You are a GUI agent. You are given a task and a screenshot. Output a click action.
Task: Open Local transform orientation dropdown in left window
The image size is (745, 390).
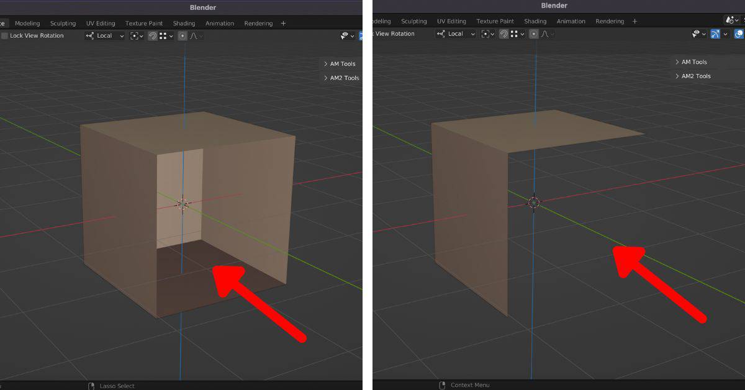coord(105,36)
